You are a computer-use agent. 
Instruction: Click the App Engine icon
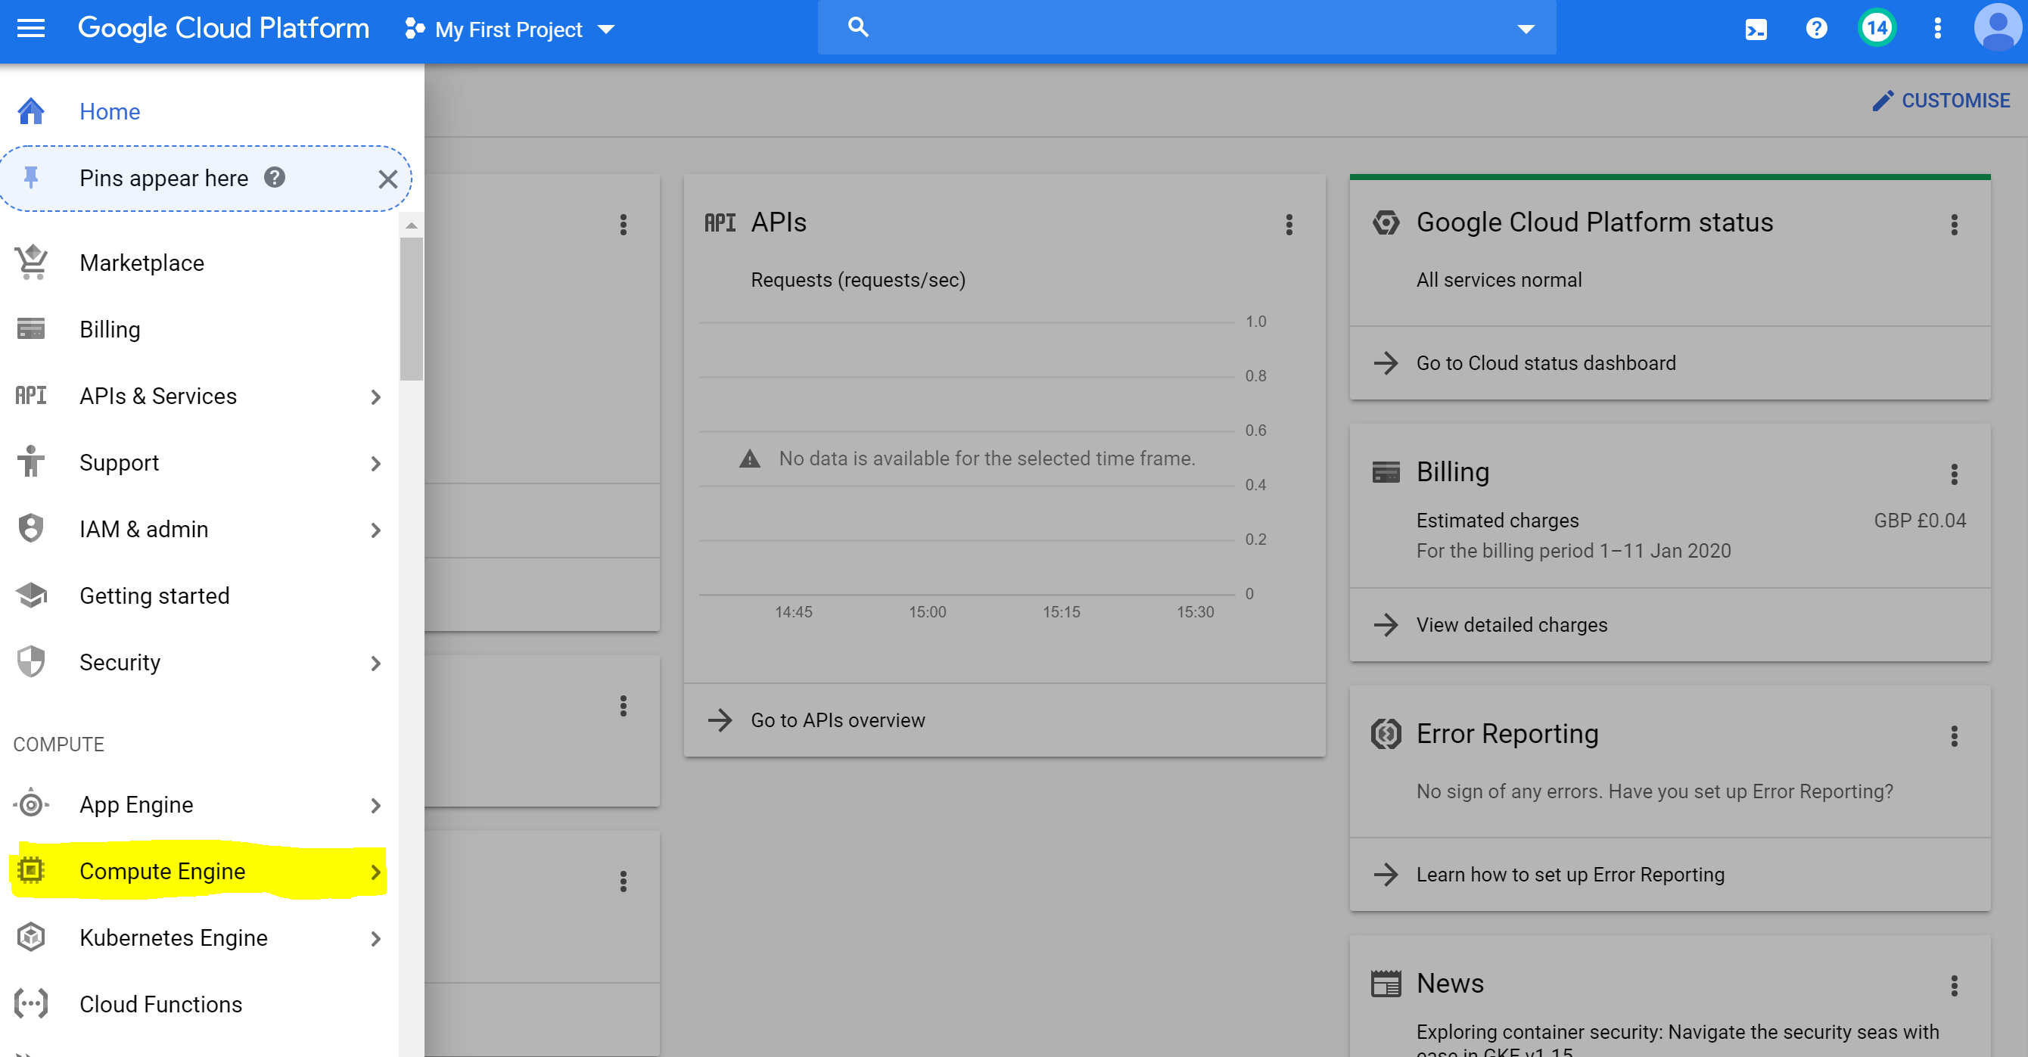[x=31, y=804]
